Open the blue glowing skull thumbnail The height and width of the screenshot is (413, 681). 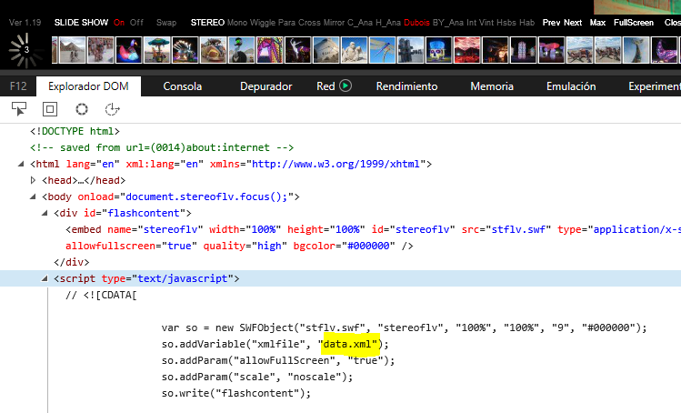coord(438,50)
